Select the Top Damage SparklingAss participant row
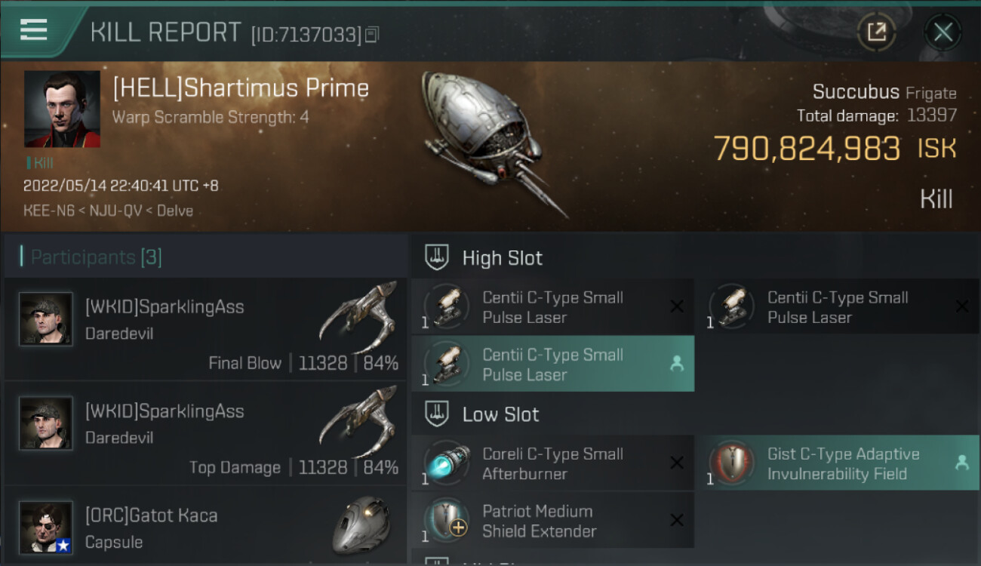 click(x=205, y=434)
